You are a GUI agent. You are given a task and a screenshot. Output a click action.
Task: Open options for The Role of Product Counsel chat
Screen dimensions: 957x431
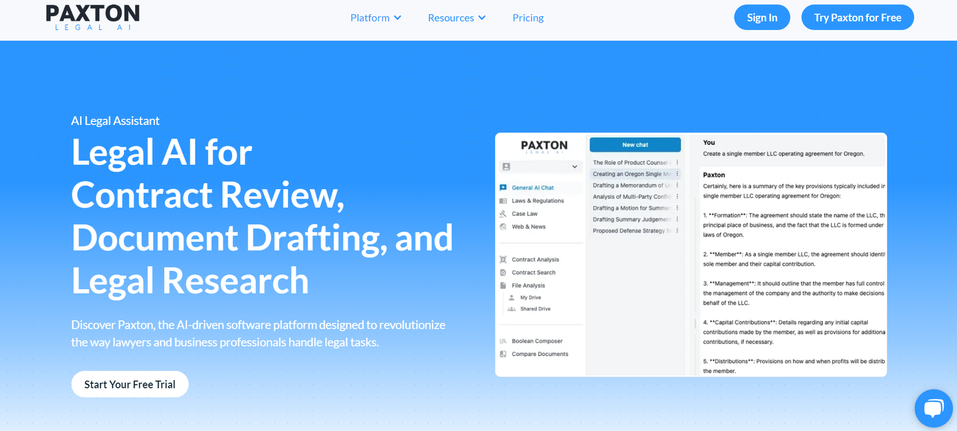677,162
